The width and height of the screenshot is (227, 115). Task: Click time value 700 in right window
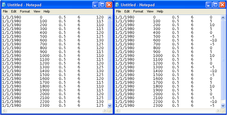pyautogui.click(x=157, y=44)
